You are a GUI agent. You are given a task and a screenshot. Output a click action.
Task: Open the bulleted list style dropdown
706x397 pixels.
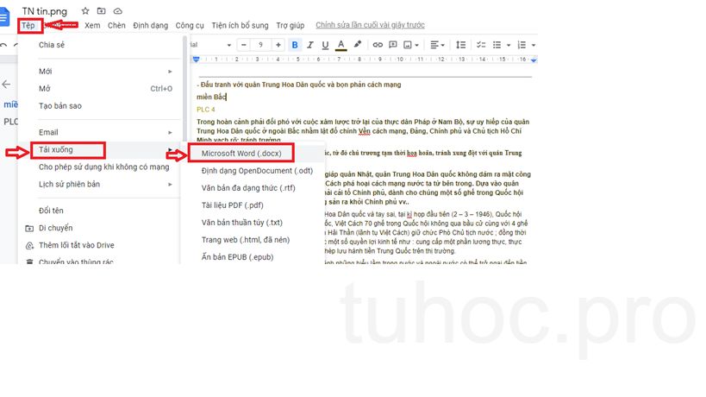(x=509, y=45)
